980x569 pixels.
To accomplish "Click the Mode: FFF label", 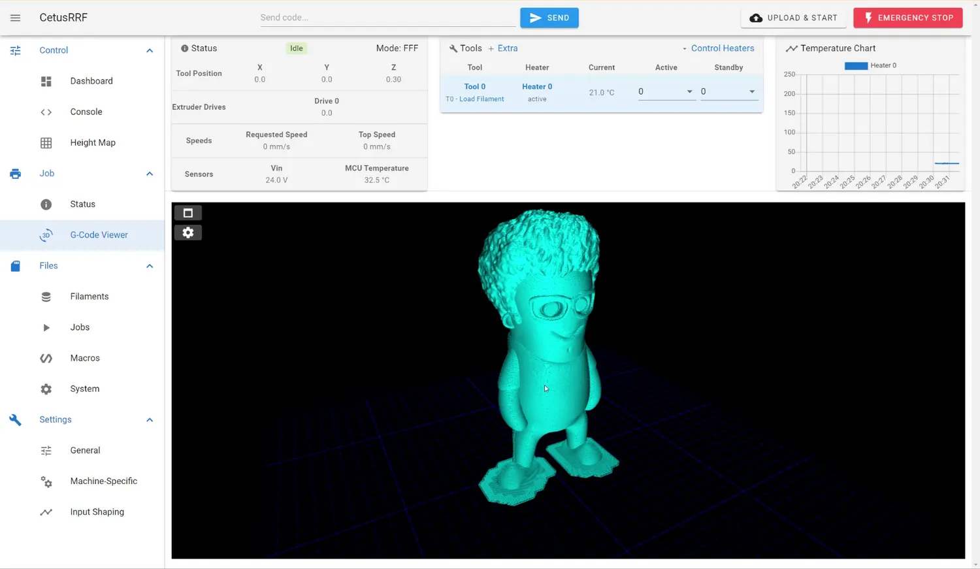I will tap(397, 48).
